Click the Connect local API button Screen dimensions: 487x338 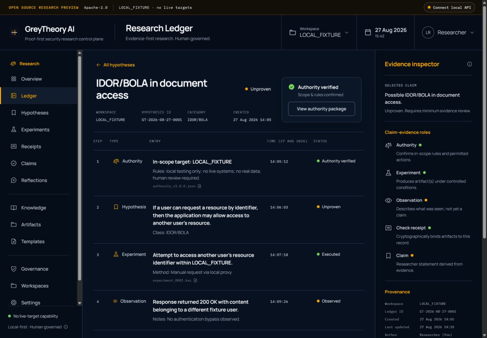point(449,8)
